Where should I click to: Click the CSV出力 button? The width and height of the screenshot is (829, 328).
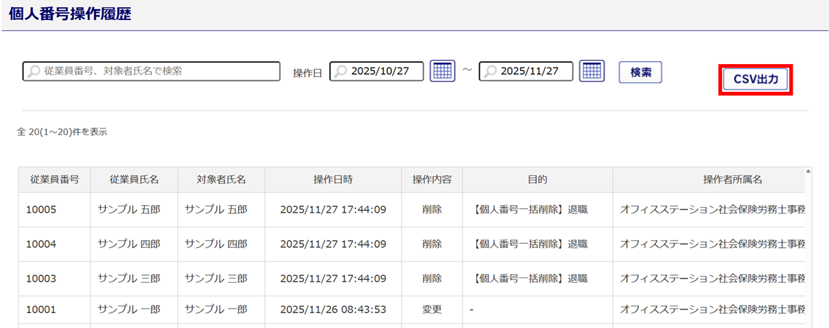[756, 80]
